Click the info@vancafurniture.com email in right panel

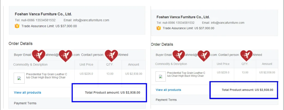tap(228, 23)
